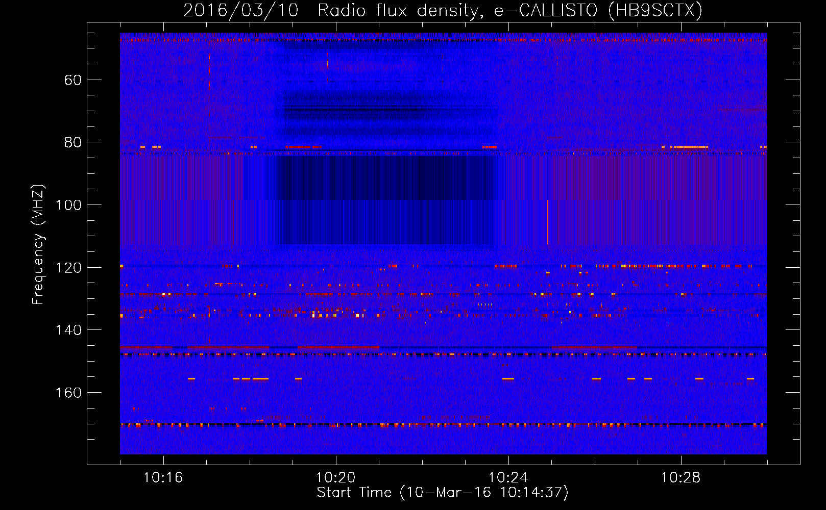Click the 120 frequency tick label
The width and height of the screenshot is (826, 510).
pyautogui.click(x=68, y=268)
